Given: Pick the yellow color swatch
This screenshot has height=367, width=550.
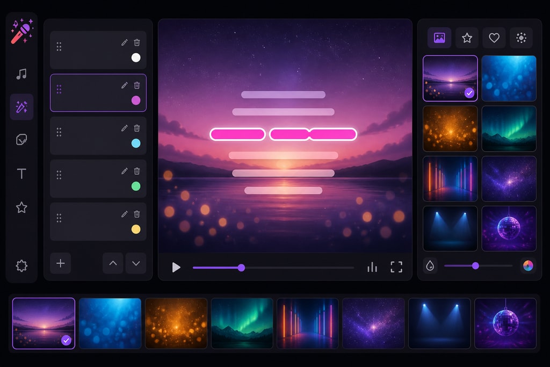Looking at the screenshot, I should pyautogui.click(x=136, y=229).
